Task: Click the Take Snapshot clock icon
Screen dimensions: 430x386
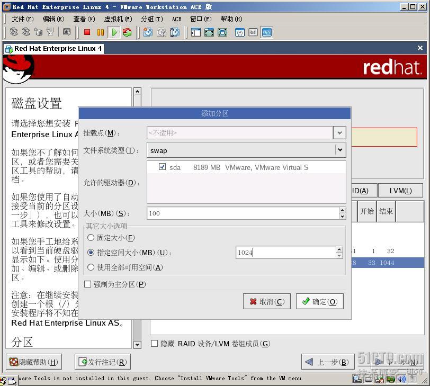Action: tap(148, 32)
